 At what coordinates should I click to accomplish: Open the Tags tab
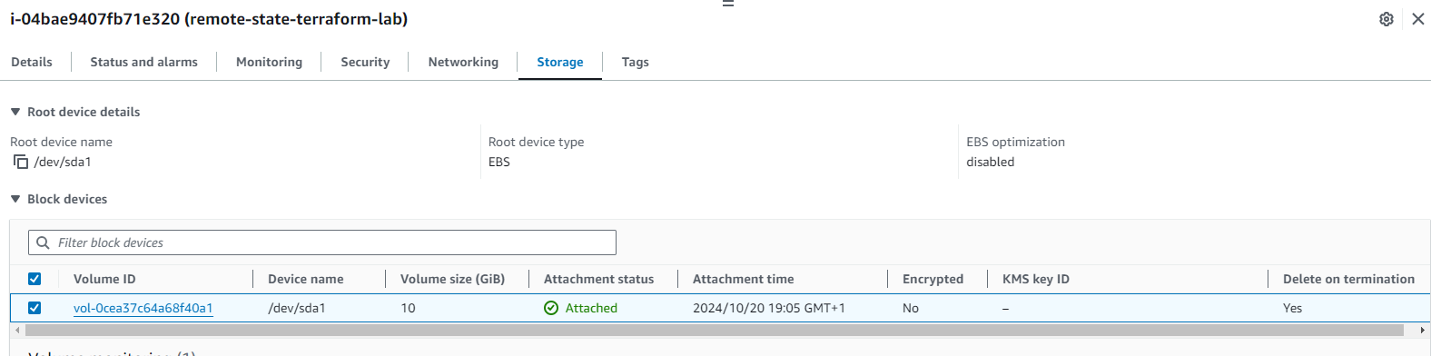[635, 62]
